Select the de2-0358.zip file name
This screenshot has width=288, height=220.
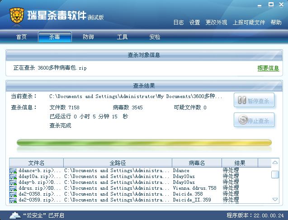[40, 194]
